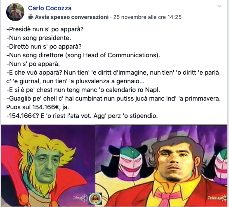Click the 'Avvia spesso conversazioni' badge label
This screenshot has height=207, width=229.
[x=72, y=17]
